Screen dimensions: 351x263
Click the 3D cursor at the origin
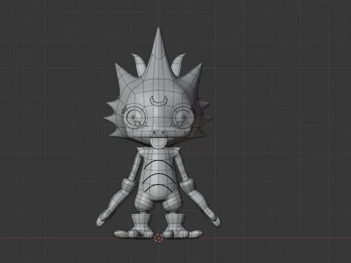click(x=159, y=237)
